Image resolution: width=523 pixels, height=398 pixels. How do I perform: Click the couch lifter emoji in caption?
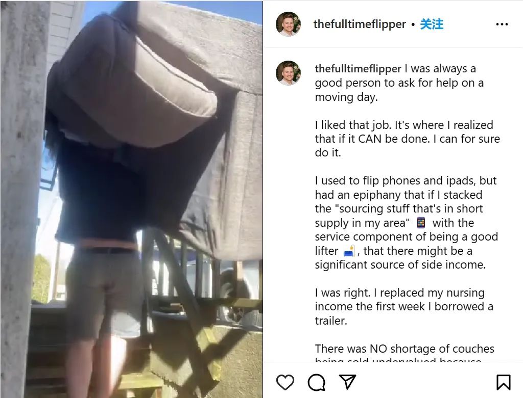pyautogui.click(x=349, y=251)
